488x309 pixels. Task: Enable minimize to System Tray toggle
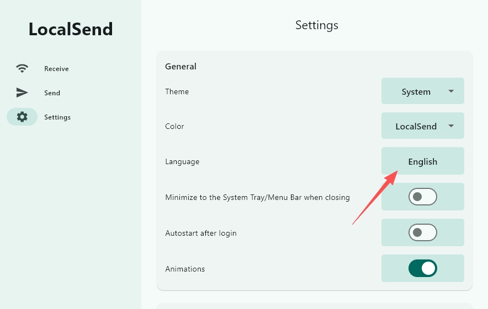click(x=423, y=197)
